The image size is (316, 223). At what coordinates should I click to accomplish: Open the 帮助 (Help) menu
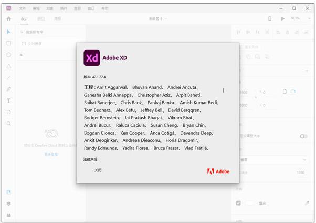105,8
